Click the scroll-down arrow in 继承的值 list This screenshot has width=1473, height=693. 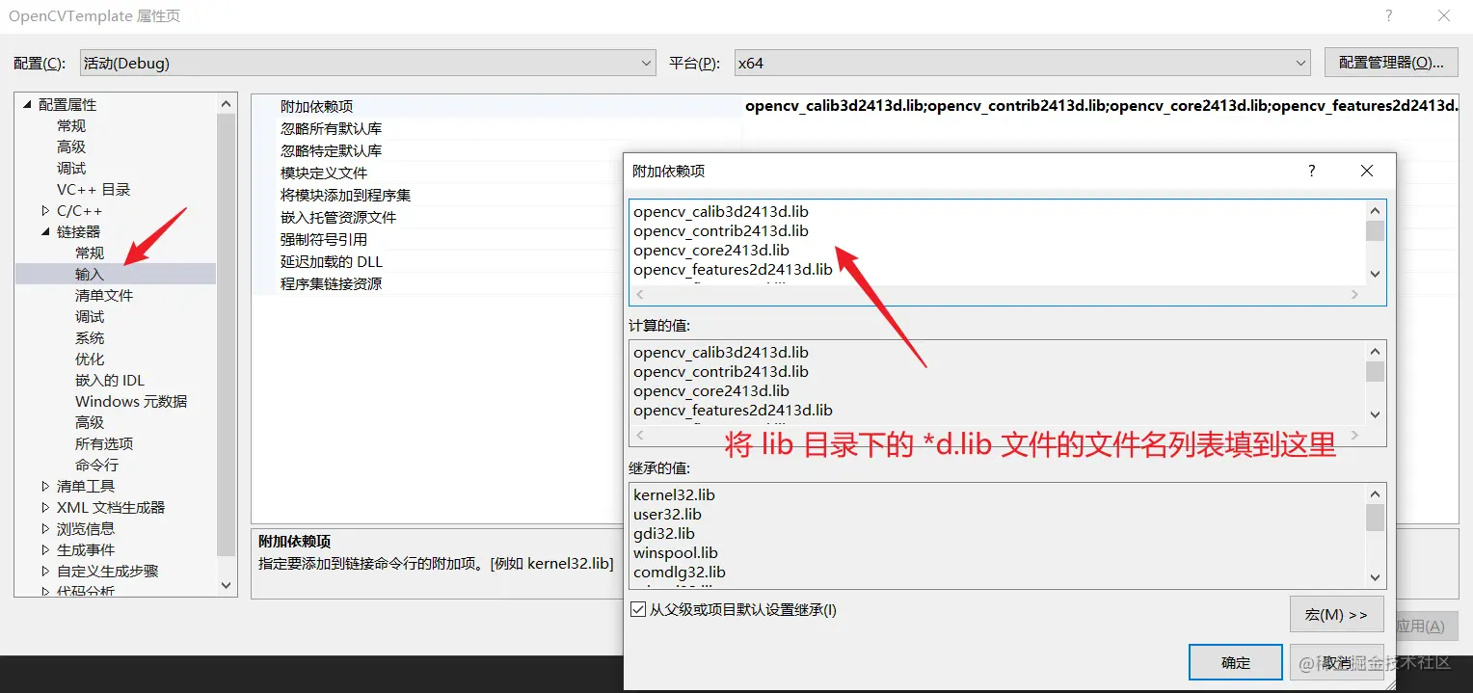tap(1376, 577)
